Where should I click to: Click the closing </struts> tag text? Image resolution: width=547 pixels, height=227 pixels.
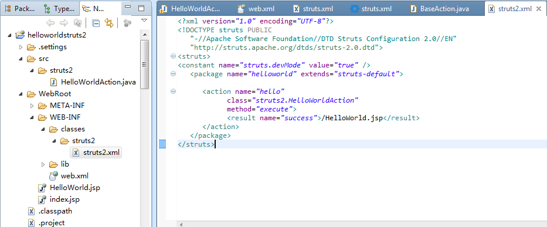coord(196,144)
